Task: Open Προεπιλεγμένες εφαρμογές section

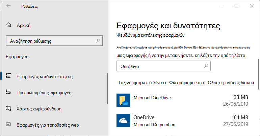Action: (x=44, y=93)
